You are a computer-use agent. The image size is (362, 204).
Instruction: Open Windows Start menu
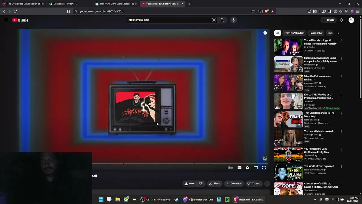[x=101, y=199]
